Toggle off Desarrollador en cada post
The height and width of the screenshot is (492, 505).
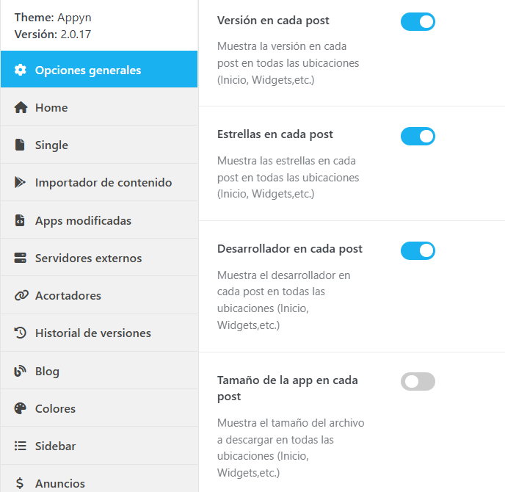click(x=418, y=250)
